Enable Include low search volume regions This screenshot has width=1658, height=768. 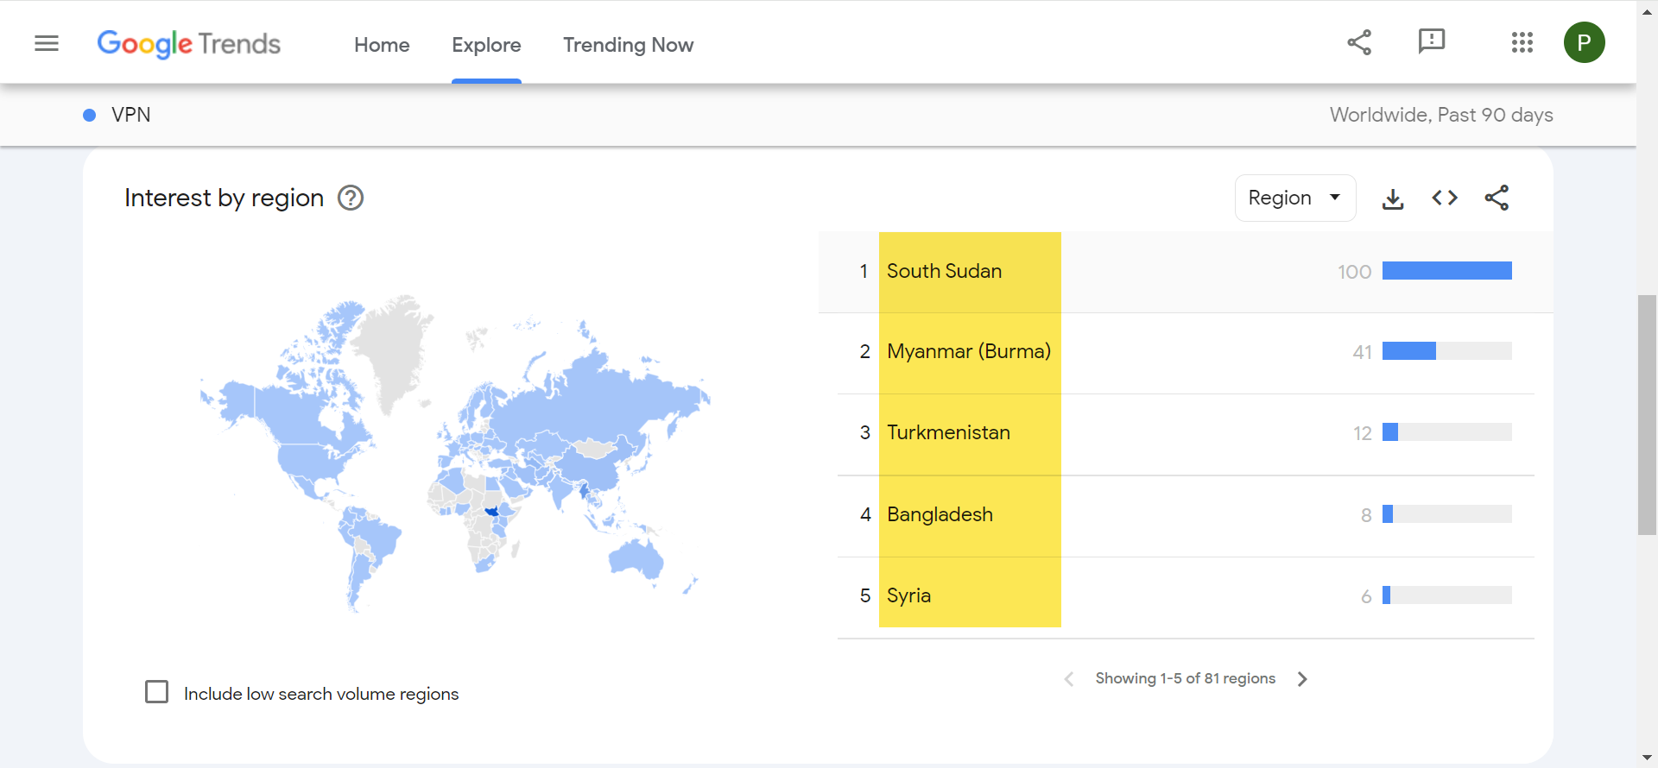(x=156, y=692)
